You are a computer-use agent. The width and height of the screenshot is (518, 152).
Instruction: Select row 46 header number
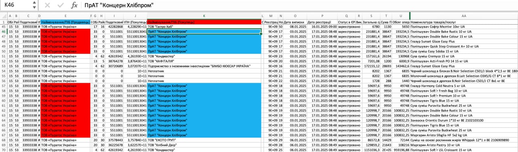[x=4, y=32]
